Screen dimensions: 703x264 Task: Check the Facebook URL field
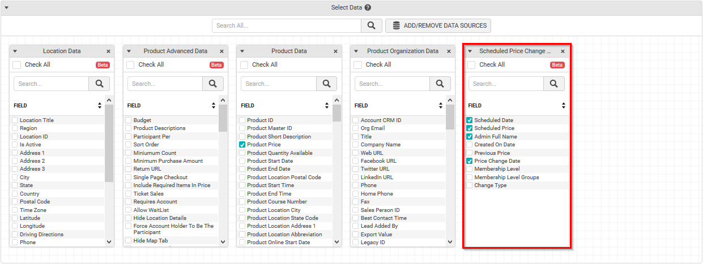point(356,161)
